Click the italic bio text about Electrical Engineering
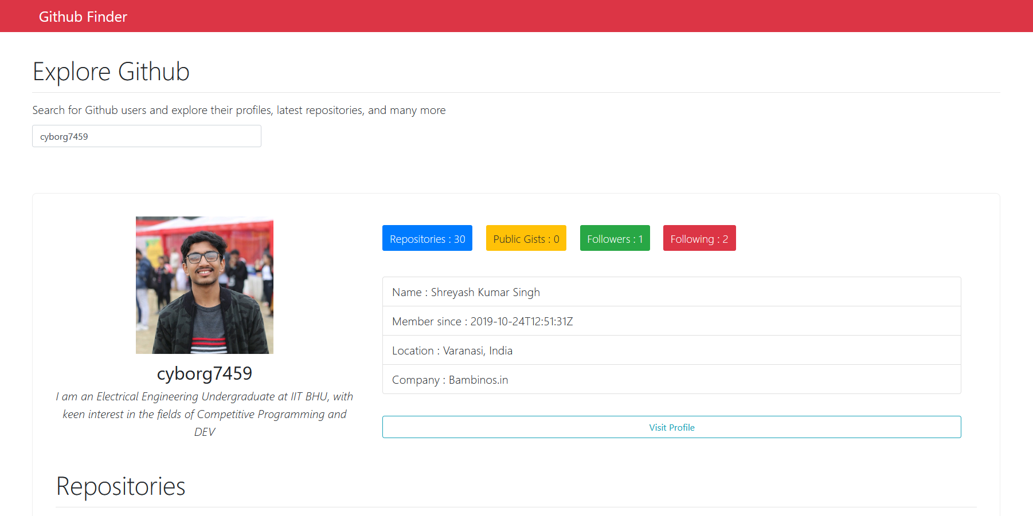 [x=204, y=414]
